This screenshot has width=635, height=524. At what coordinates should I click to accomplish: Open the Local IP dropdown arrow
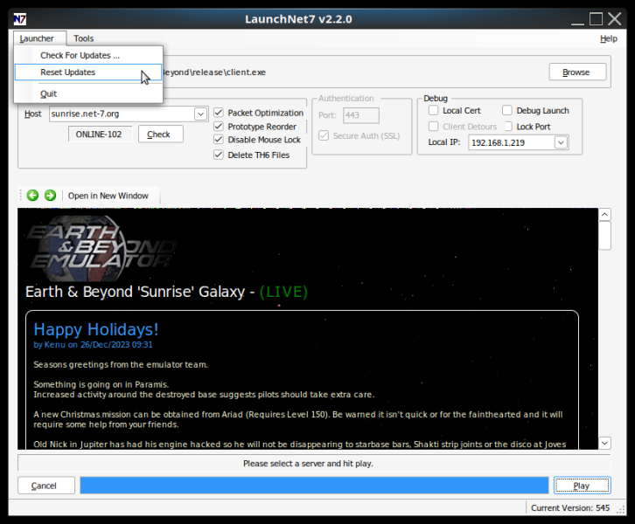pos(561,142)
